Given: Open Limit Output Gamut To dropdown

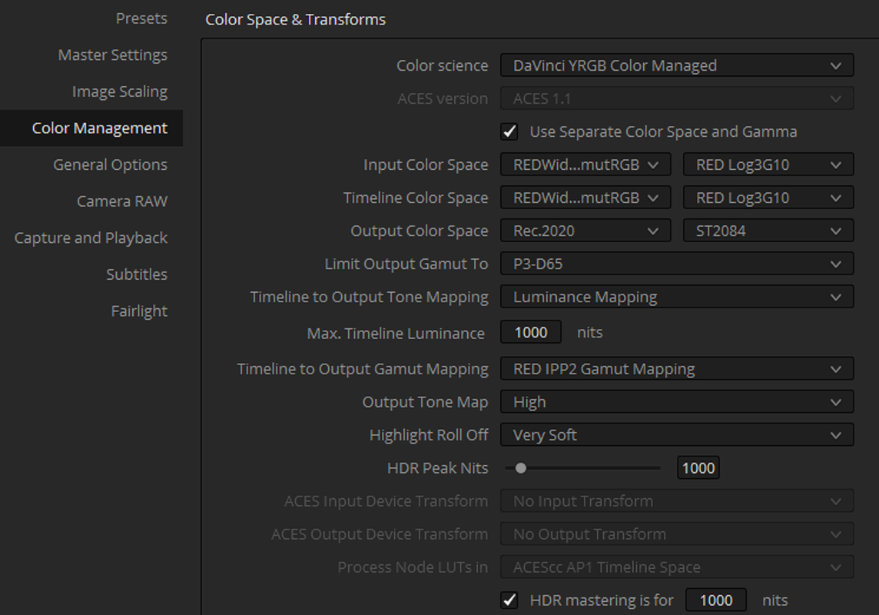Looking at the screenshot, I should pos(677,264).
